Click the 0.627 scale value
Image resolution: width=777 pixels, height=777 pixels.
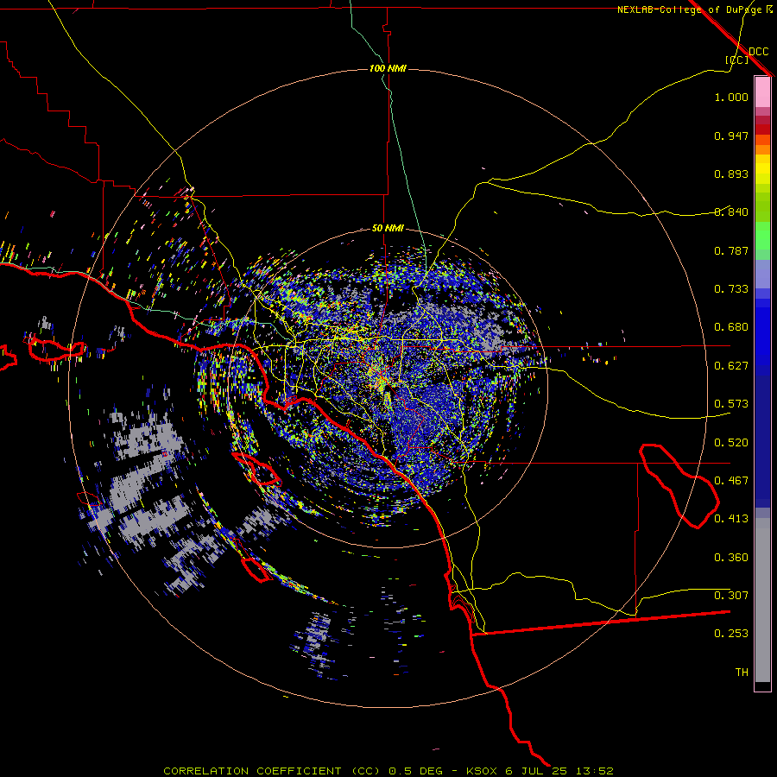(731, 366)
